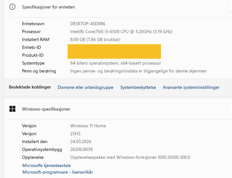The width and height of the screenshot is (232, 178).
Task: Click the 25H2 version value
Action: (x=76, y=134)
